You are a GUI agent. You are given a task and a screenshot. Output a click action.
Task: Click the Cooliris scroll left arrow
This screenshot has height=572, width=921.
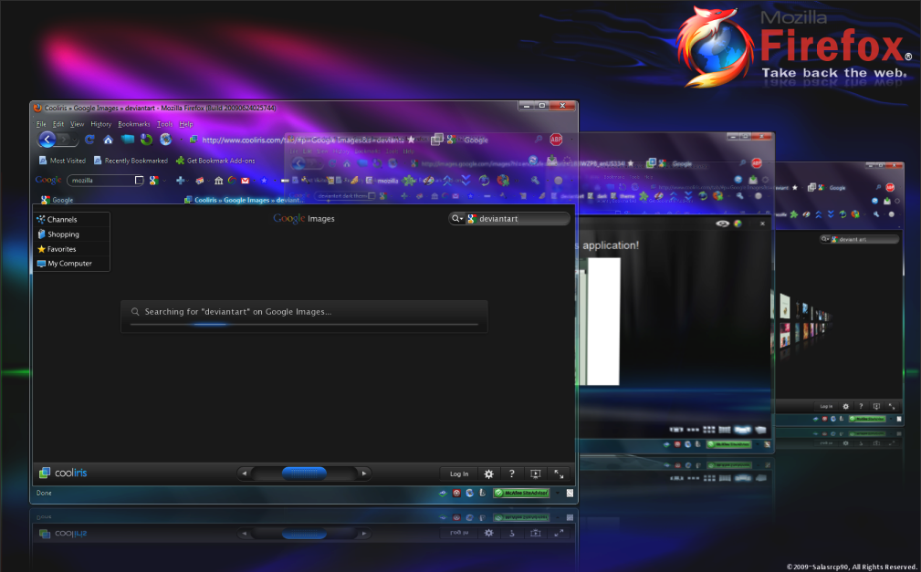[x=245, y=473]
